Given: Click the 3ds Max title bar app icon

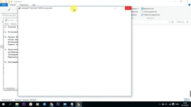Looking at the screenshot, I should 19,8.
